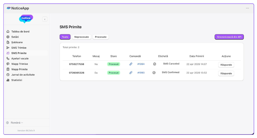The image size is (257, 138).
Task: Click phone number 0726005326
Action: [x=76, y=73]
